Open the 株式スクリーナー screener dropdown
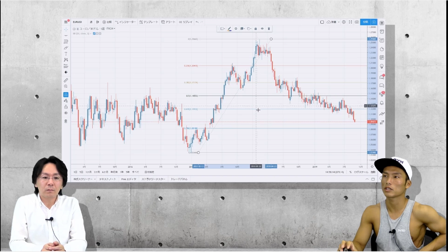The image size is (448, 252). point(84,179)
